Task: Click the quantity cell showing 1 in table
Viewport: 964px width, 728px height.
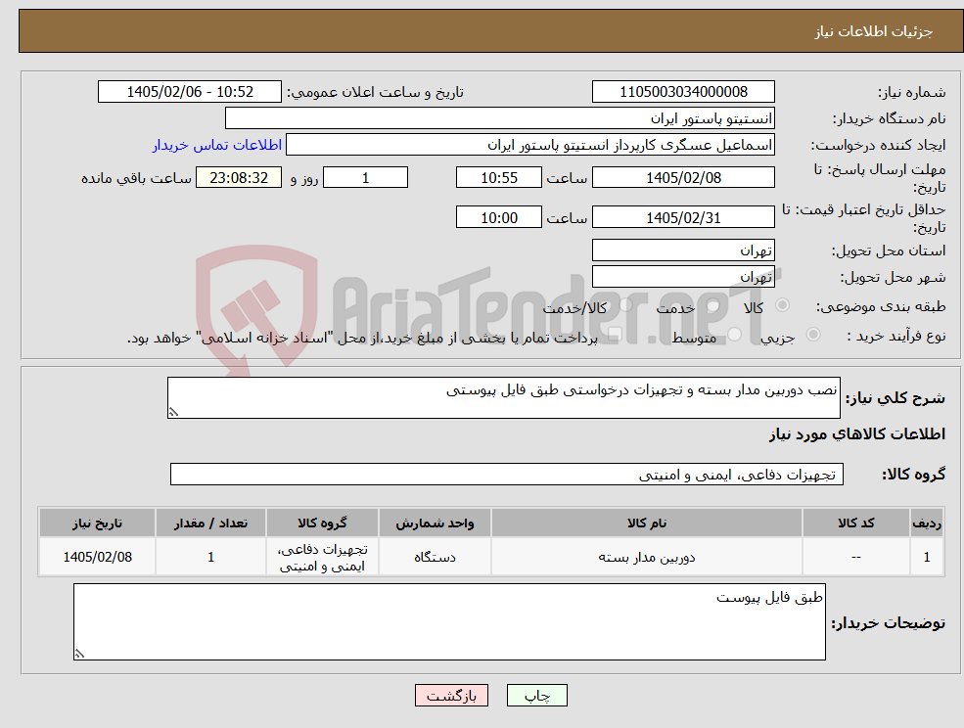Action: [210, 557]
